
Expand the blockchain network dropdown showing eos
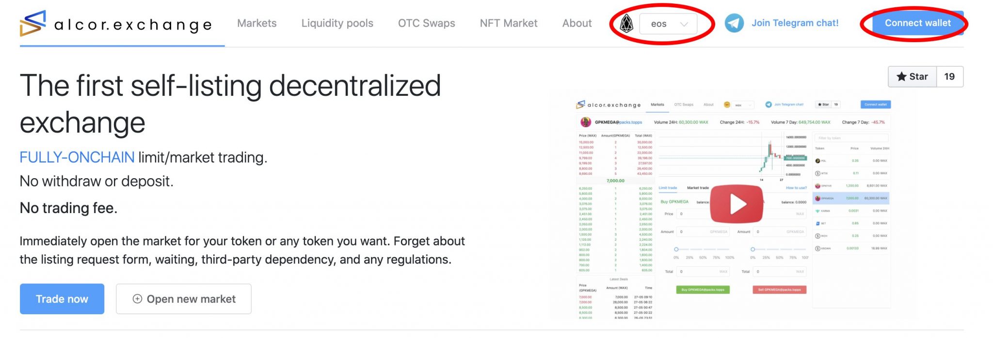(669, 23)
